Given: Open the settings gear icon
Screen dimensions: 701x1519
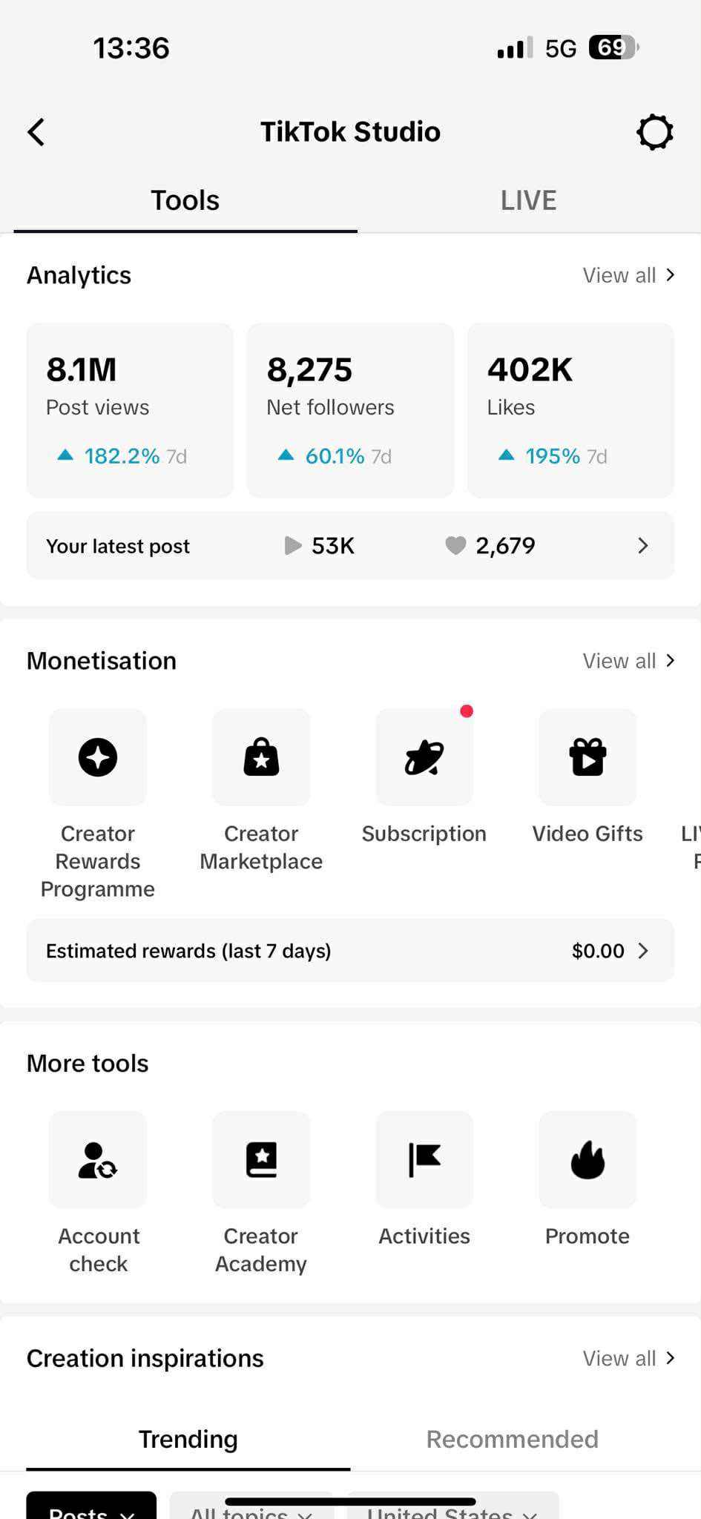Looking at the screenshot, I should coord(654,133).
